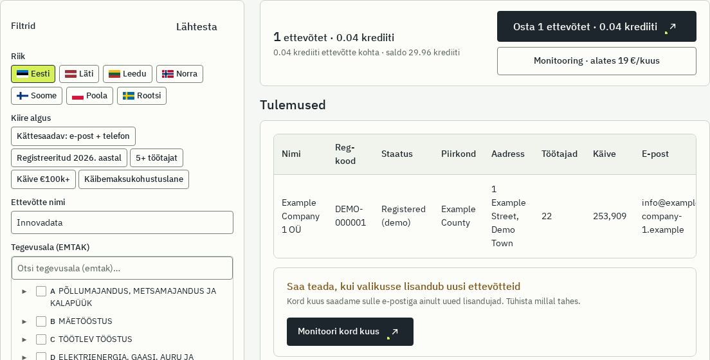The height and width of the screenshot is (360, 710).
Task: Expand the D Elektrienergia tree node
Action: click(24, 357)
